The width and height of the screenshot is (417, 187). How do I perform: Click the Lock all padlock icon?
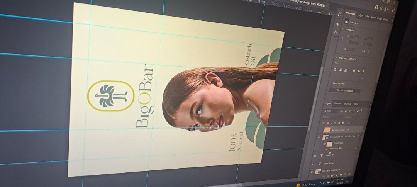343,123
